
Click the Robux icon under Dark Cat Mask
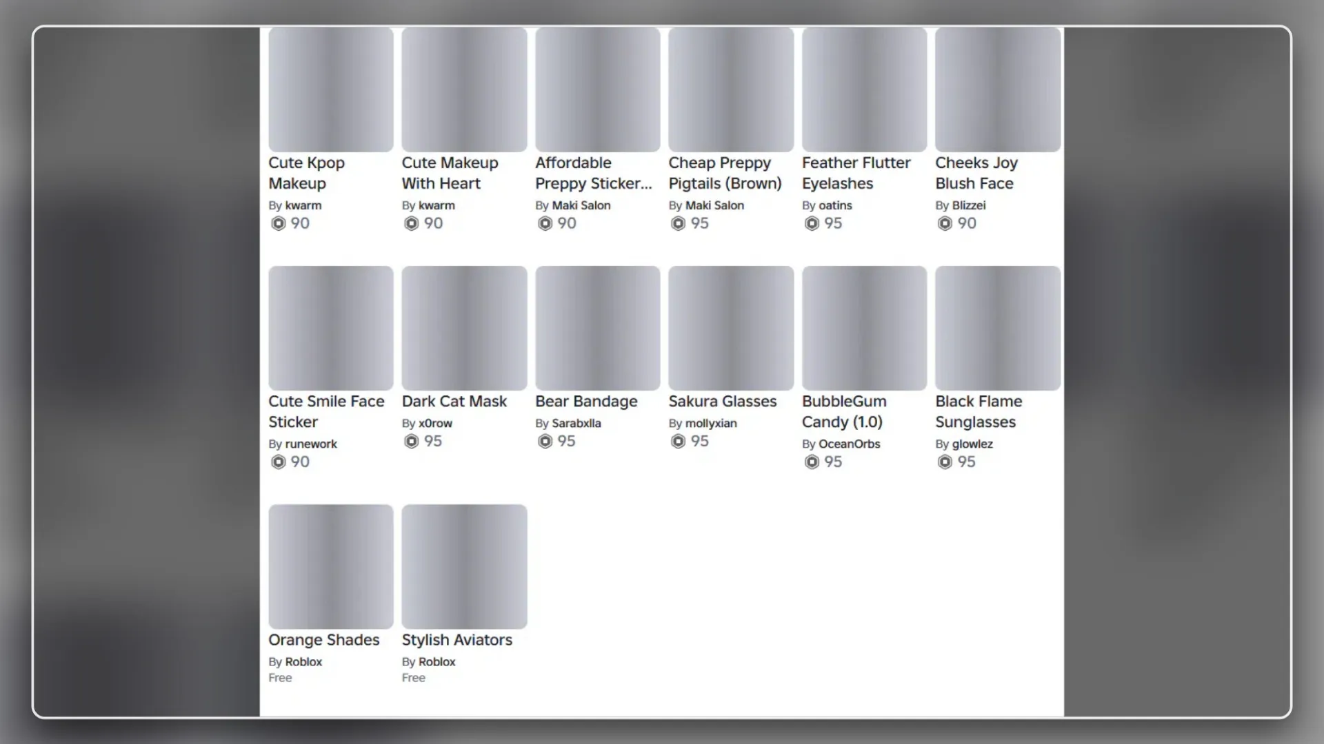pyautogui.click(x=412, y=441)
